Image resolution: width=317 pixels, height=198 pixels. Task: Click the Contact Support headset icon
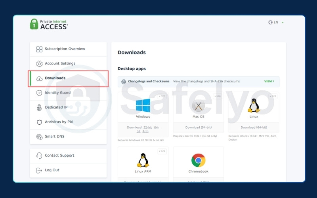click(39, 156)
